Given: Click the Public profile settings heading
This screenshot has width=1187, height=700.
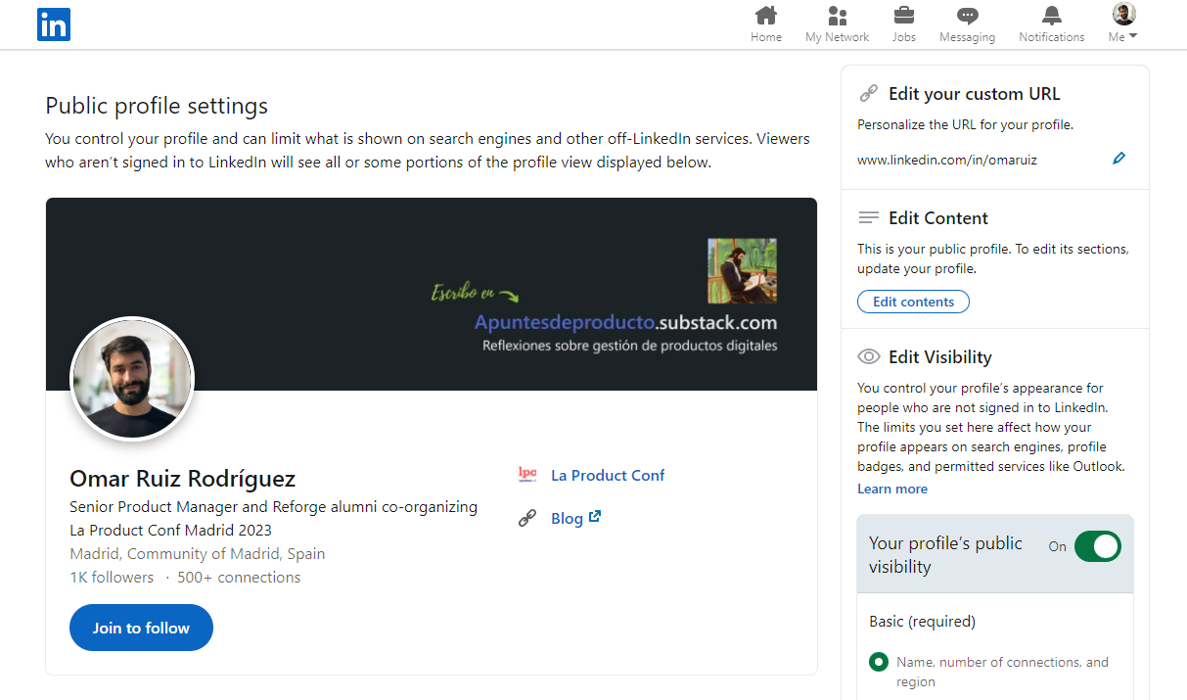Looking at the screenshot, I should pyautogui.click(x=157, y=106).
